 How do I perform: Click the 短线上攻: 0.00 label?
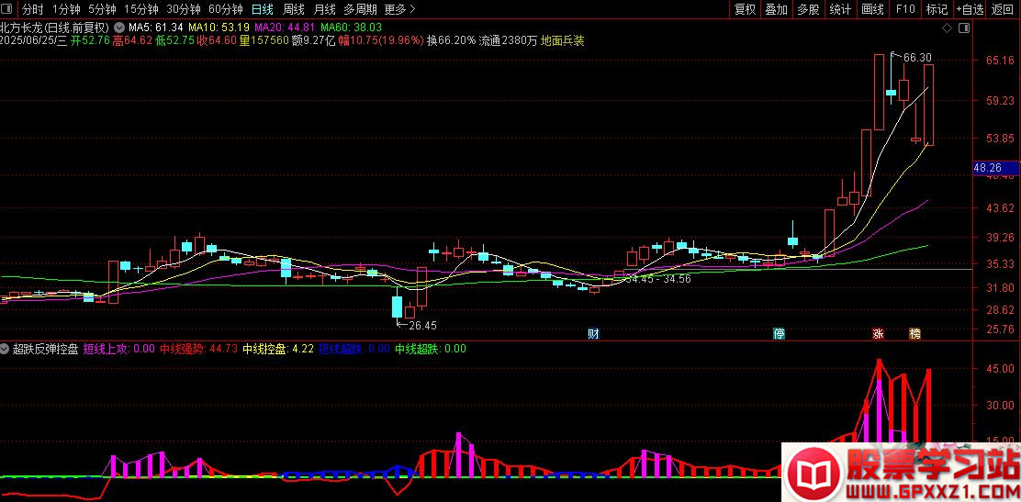[119, 349]
